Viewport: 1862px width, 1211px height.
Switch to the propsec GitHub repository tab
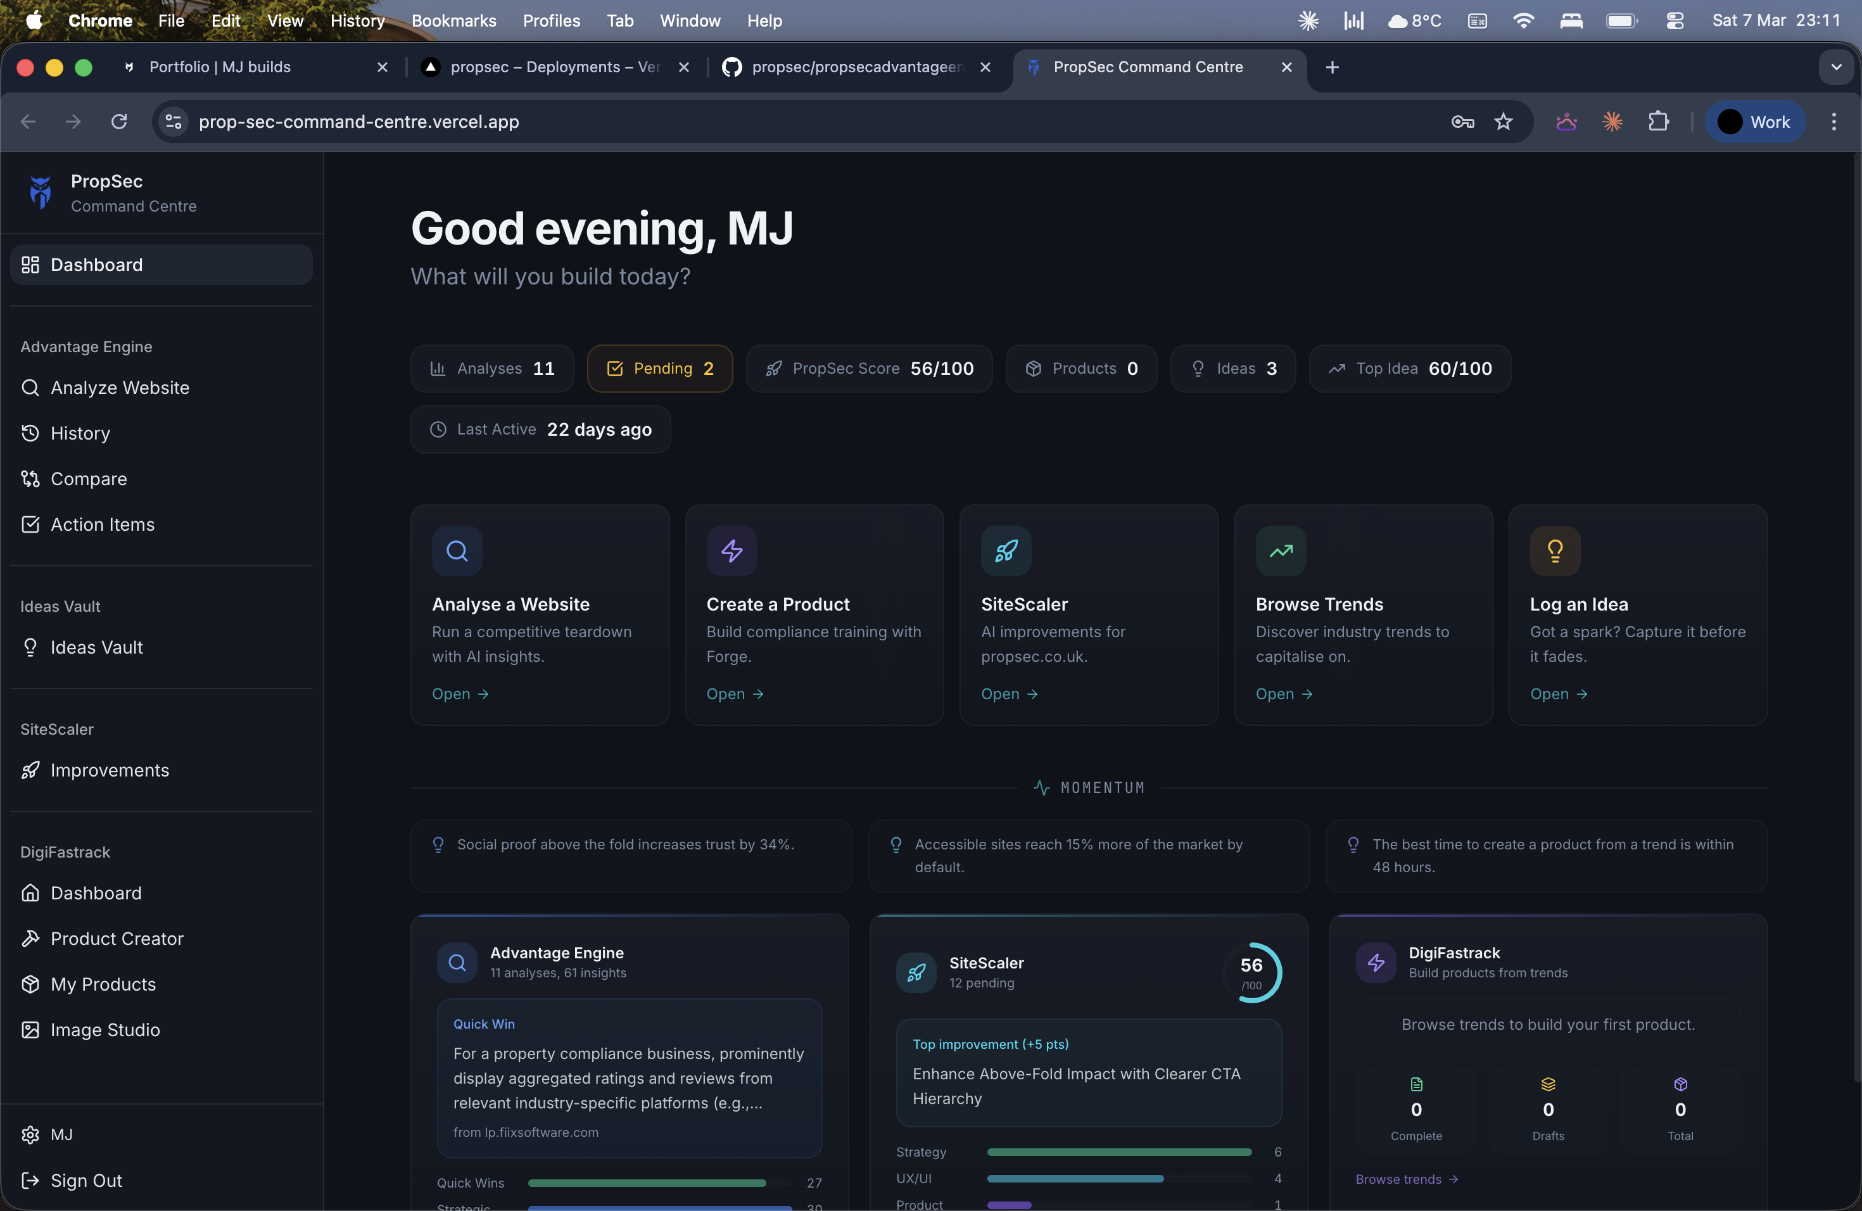[857, 67]
